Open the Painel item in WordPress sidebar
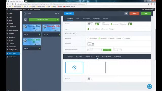The height and width of the screenshot is (91, 162). tap(11, 13)
